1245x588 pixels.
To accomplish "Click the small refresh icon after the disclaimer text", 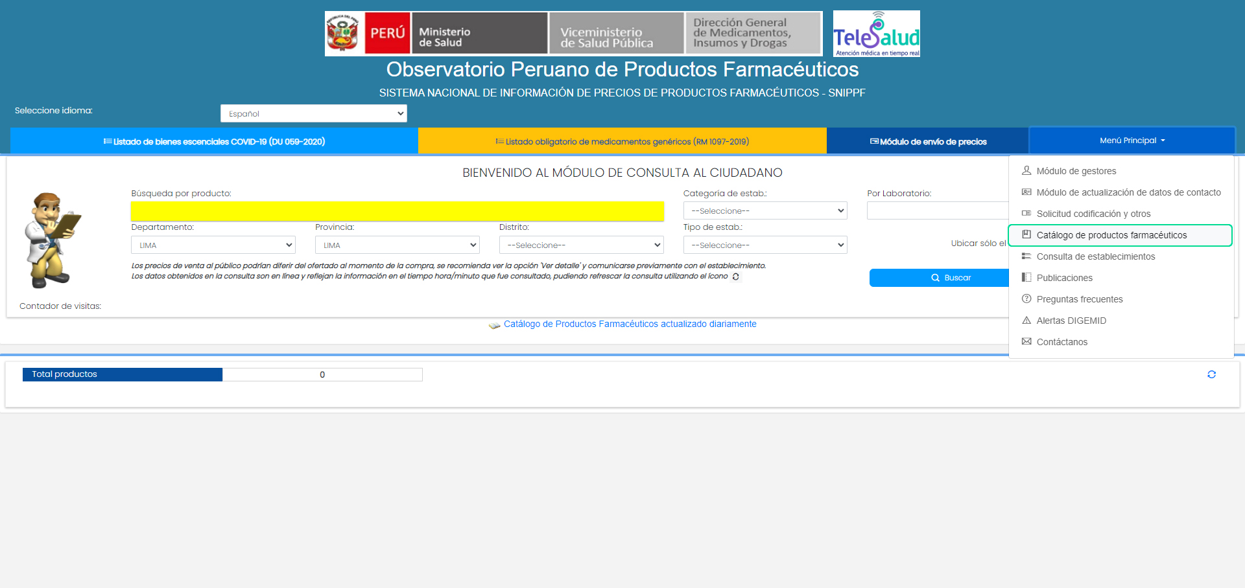I will tap(735, 277).
